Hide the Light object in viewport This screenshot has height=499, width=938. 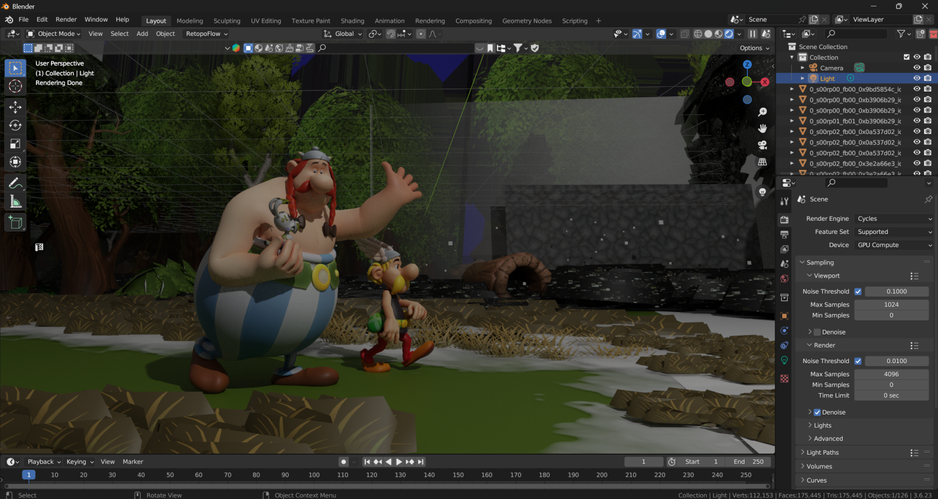coord(916,78)
